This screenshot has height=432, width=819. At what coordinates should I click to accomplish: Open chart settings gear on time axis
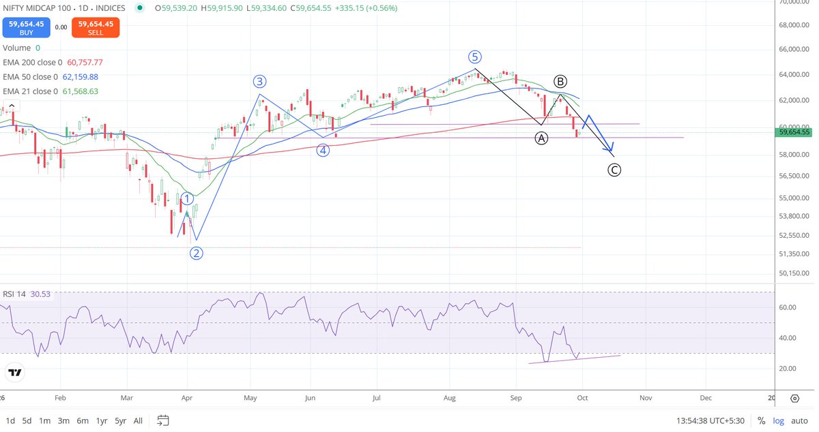point(795,398)
